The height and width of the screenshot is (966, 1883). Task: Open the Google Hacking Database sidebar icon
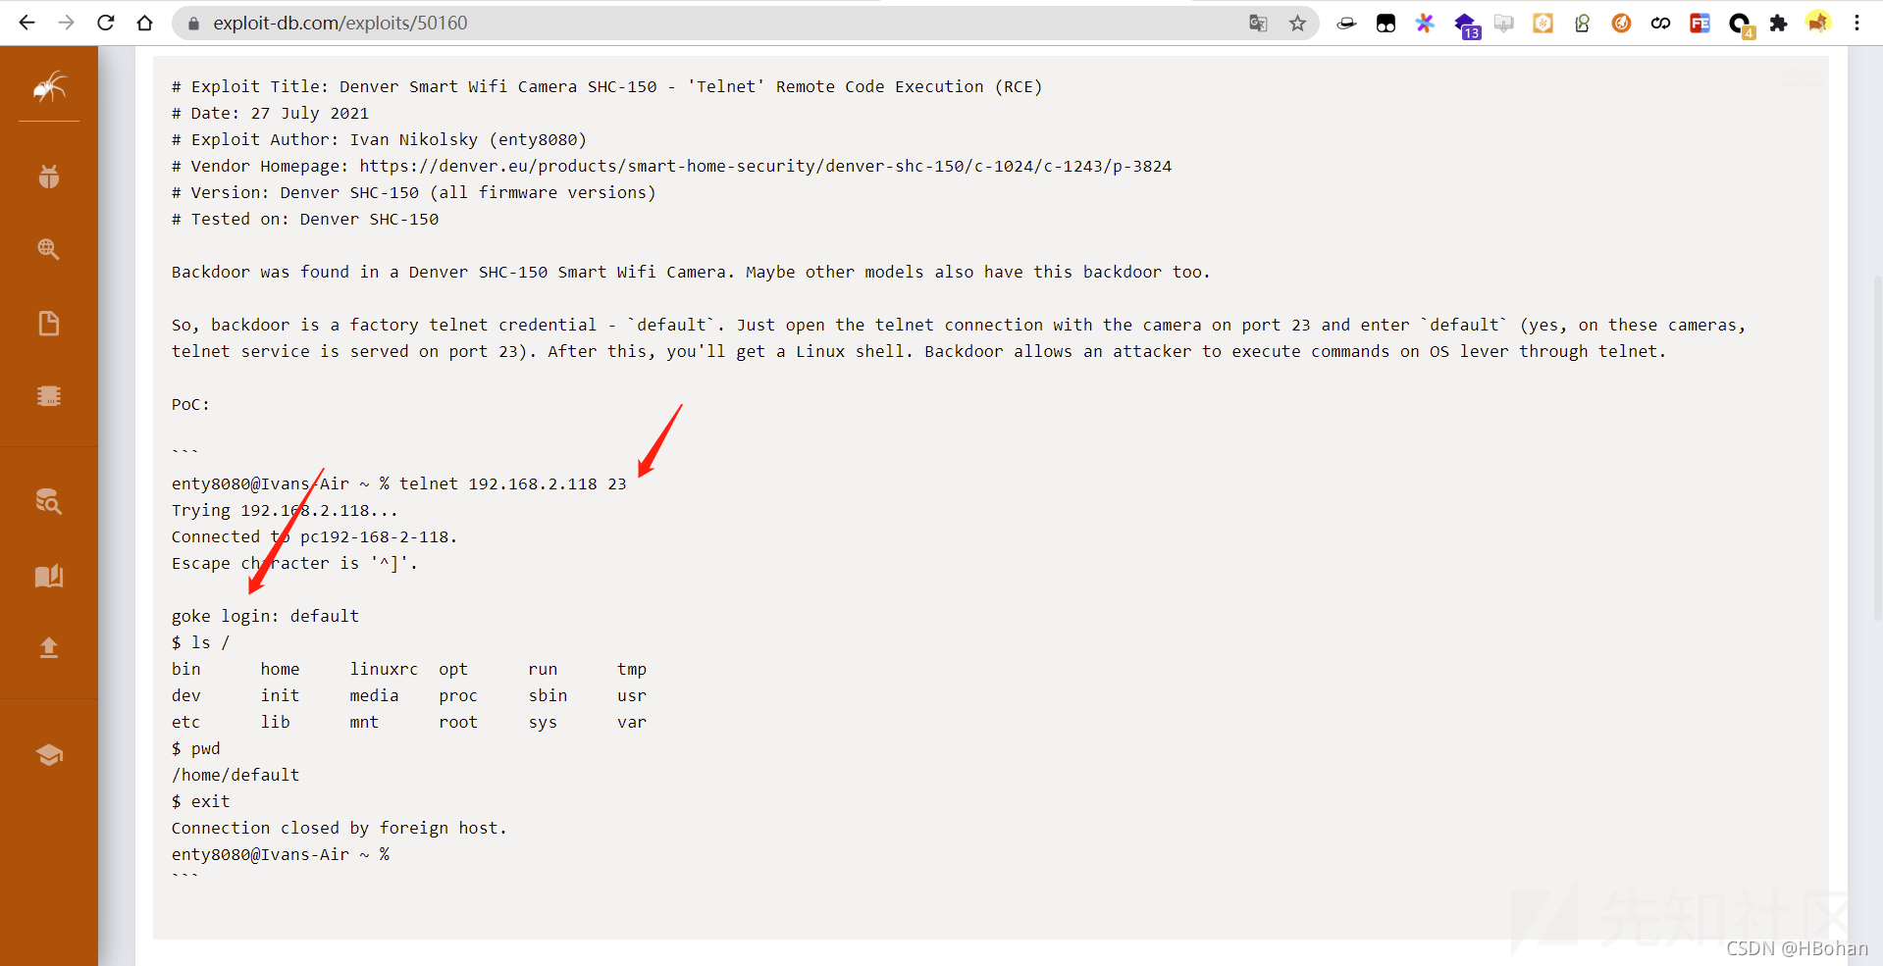tap(49, 249)
